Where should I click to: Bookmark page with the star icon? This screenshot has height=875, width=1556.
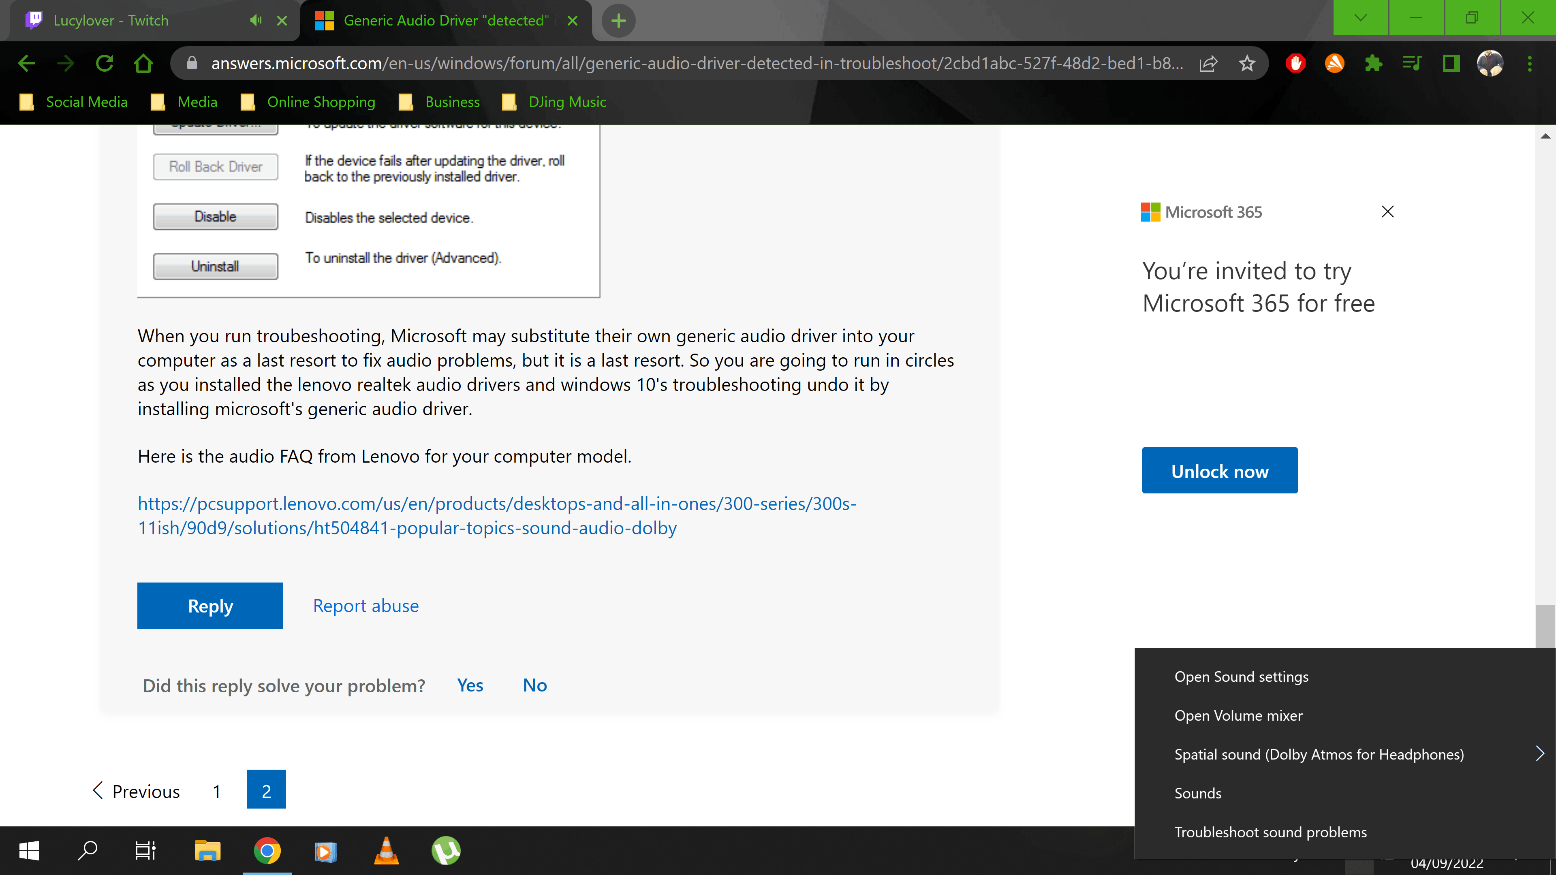[x=1247, y=64]
